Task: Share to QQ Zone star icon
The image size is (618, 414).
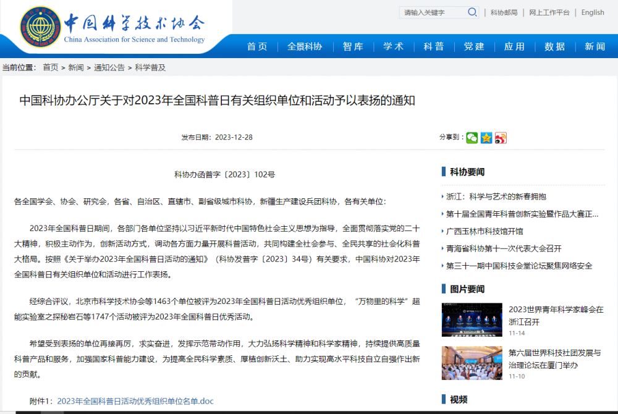Action: (486, 138)
